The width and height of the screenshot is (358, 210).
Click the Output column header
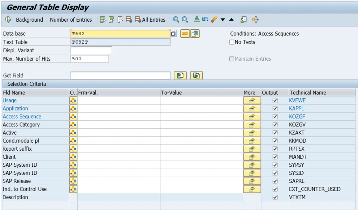coord(275,93)
